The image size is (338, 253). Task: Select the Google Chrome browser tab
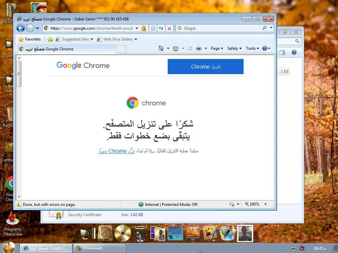tap(67, 49)
